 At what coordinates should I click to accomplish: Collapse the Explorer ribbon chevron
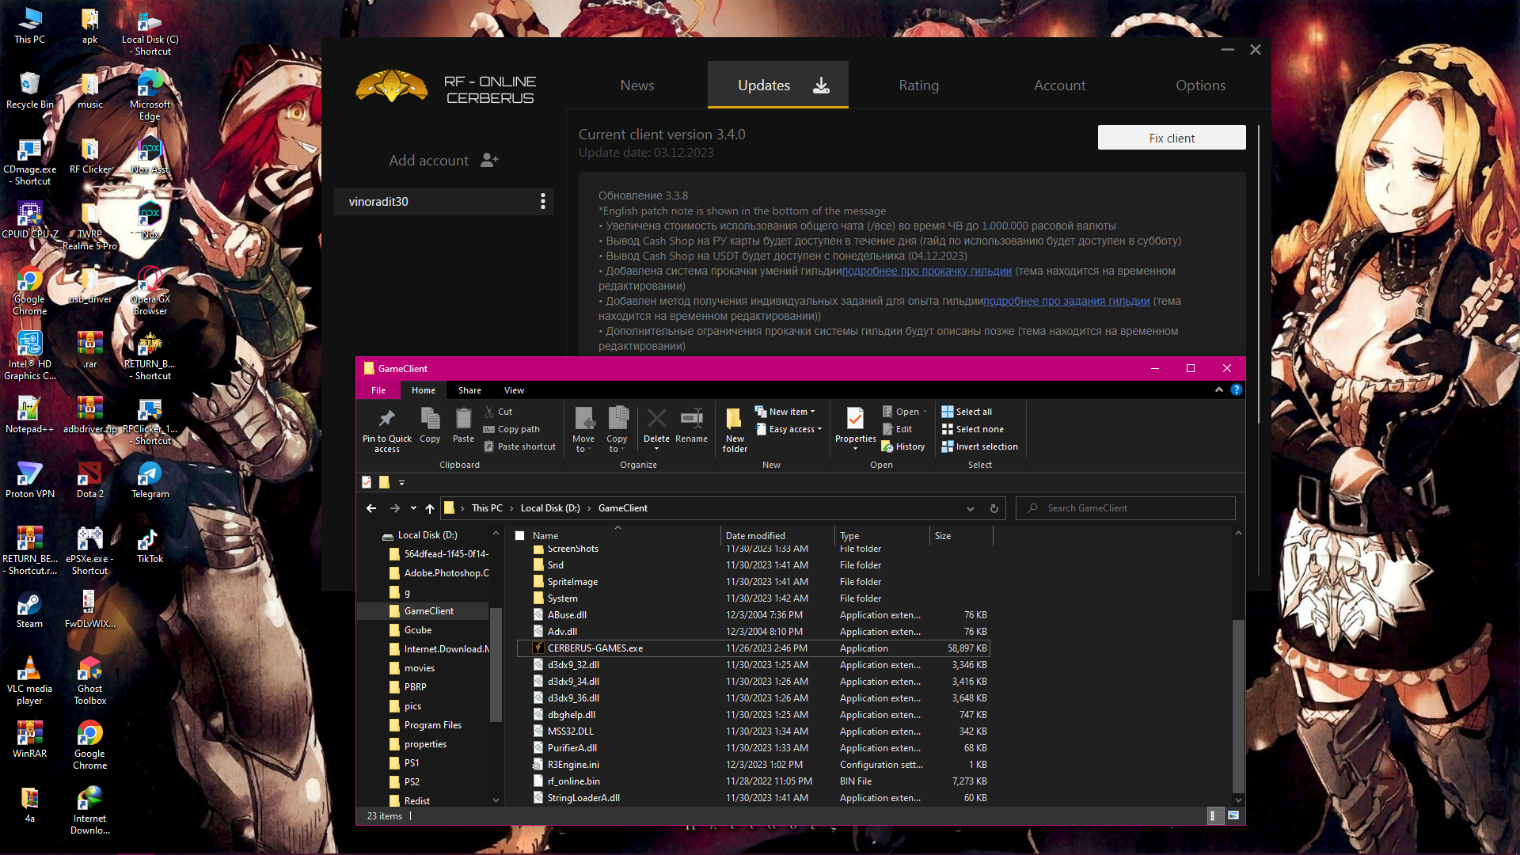click(x=1218, y=390)
